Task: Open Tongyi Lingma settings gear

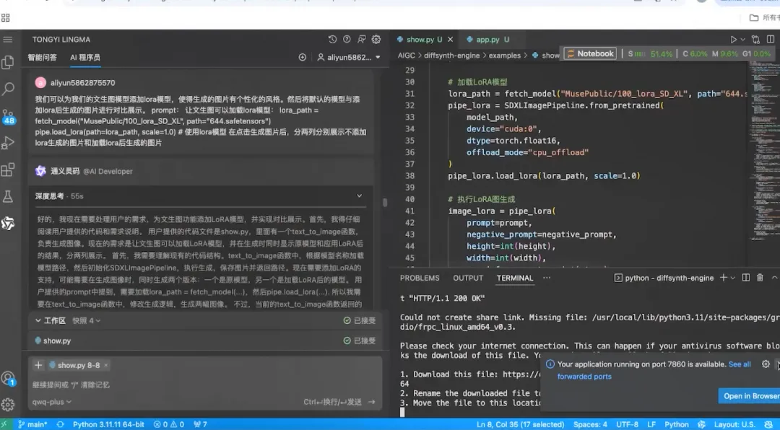Action: coord(376,39)
